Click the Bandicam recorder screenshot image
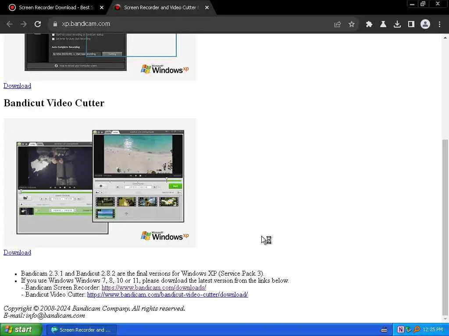This screenshot has width=449, height=336. [x=100, y=57]
